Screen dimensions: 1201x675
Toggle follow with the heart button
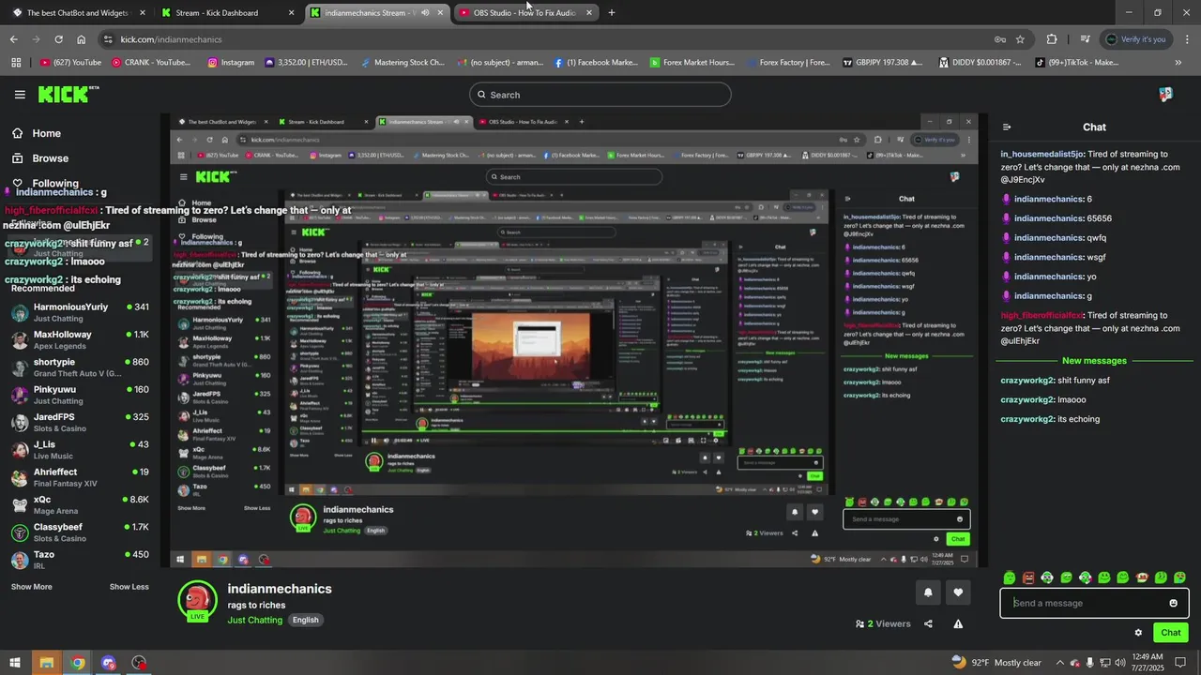click(x=958, y=592)
